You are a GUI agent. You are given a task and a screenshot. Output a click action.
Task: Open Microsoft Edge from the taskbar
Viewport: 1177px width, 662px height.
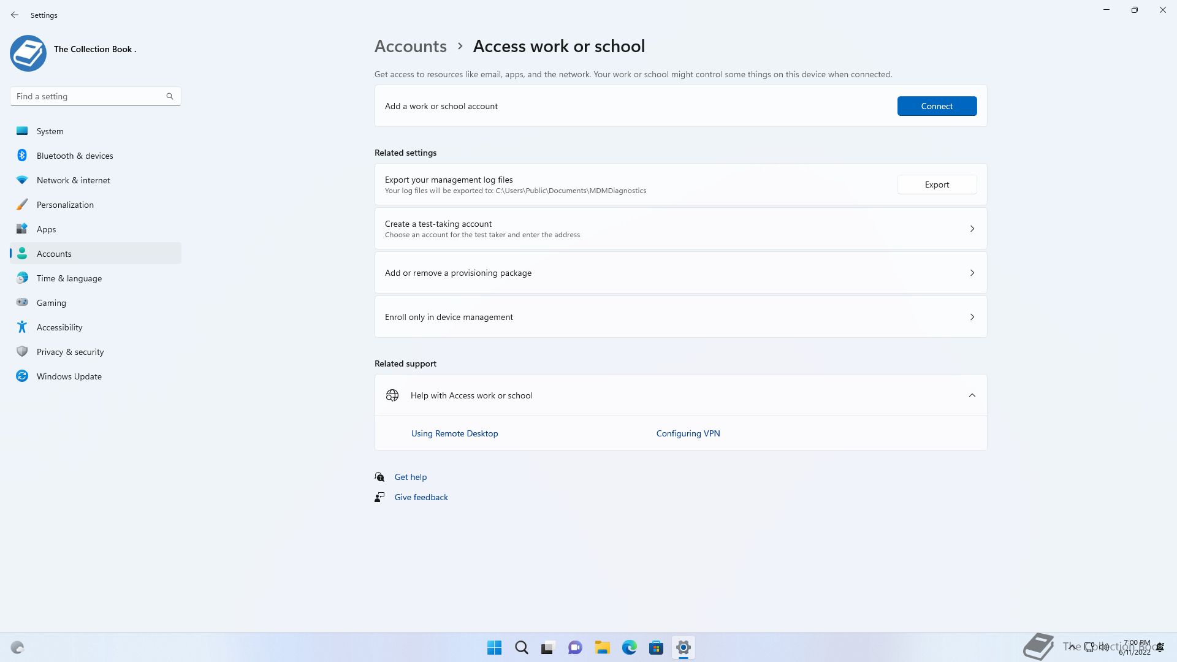[629, 647]
